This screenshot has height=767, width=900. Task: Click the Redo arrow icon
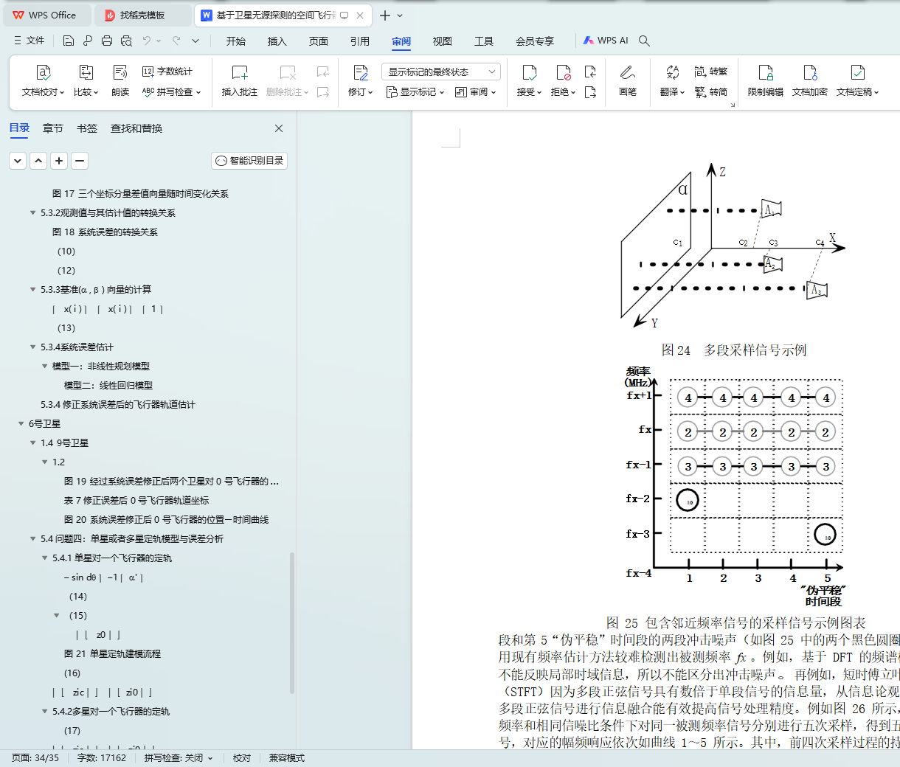pyautogui.click(x=176, y=41)
